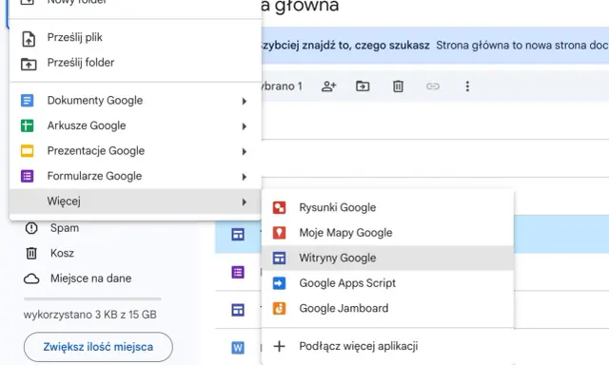Click the blue Word file icon in list

tap(238, 348)
